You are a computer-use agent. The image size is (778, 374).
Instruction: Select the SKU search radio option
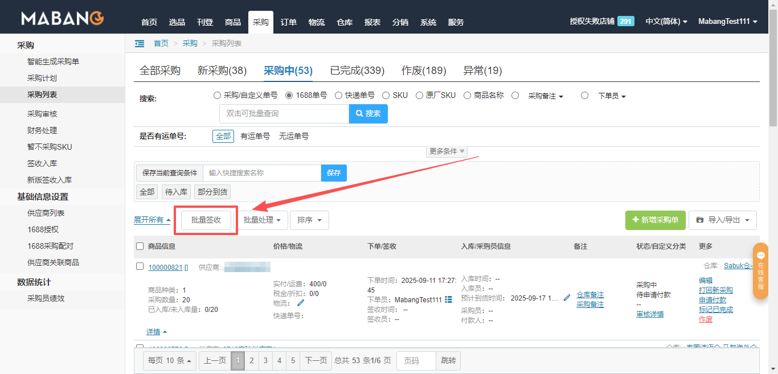click(386, 96)
